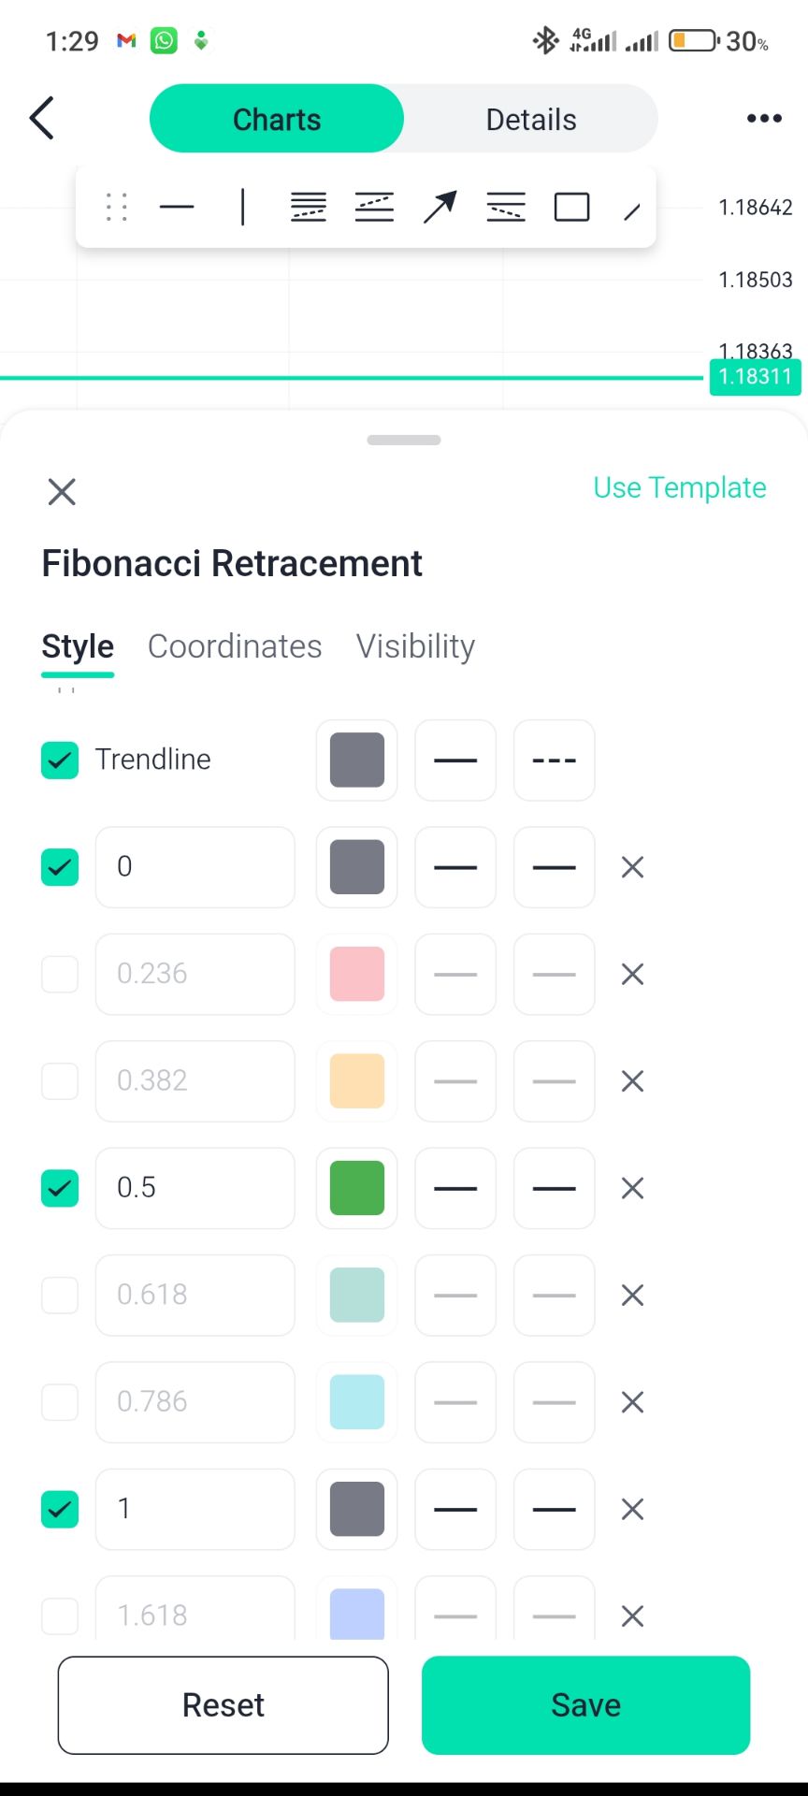Viewport: 808px width, 1796px height.
Task: Disable the 0.5 level checkbox
Action: tap(60, 1188)
